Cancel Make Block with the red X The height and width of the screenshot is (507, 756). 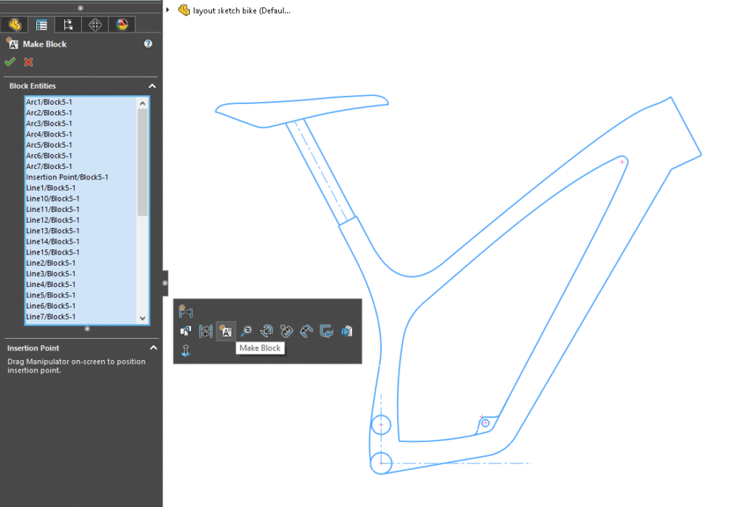[27, 61]
